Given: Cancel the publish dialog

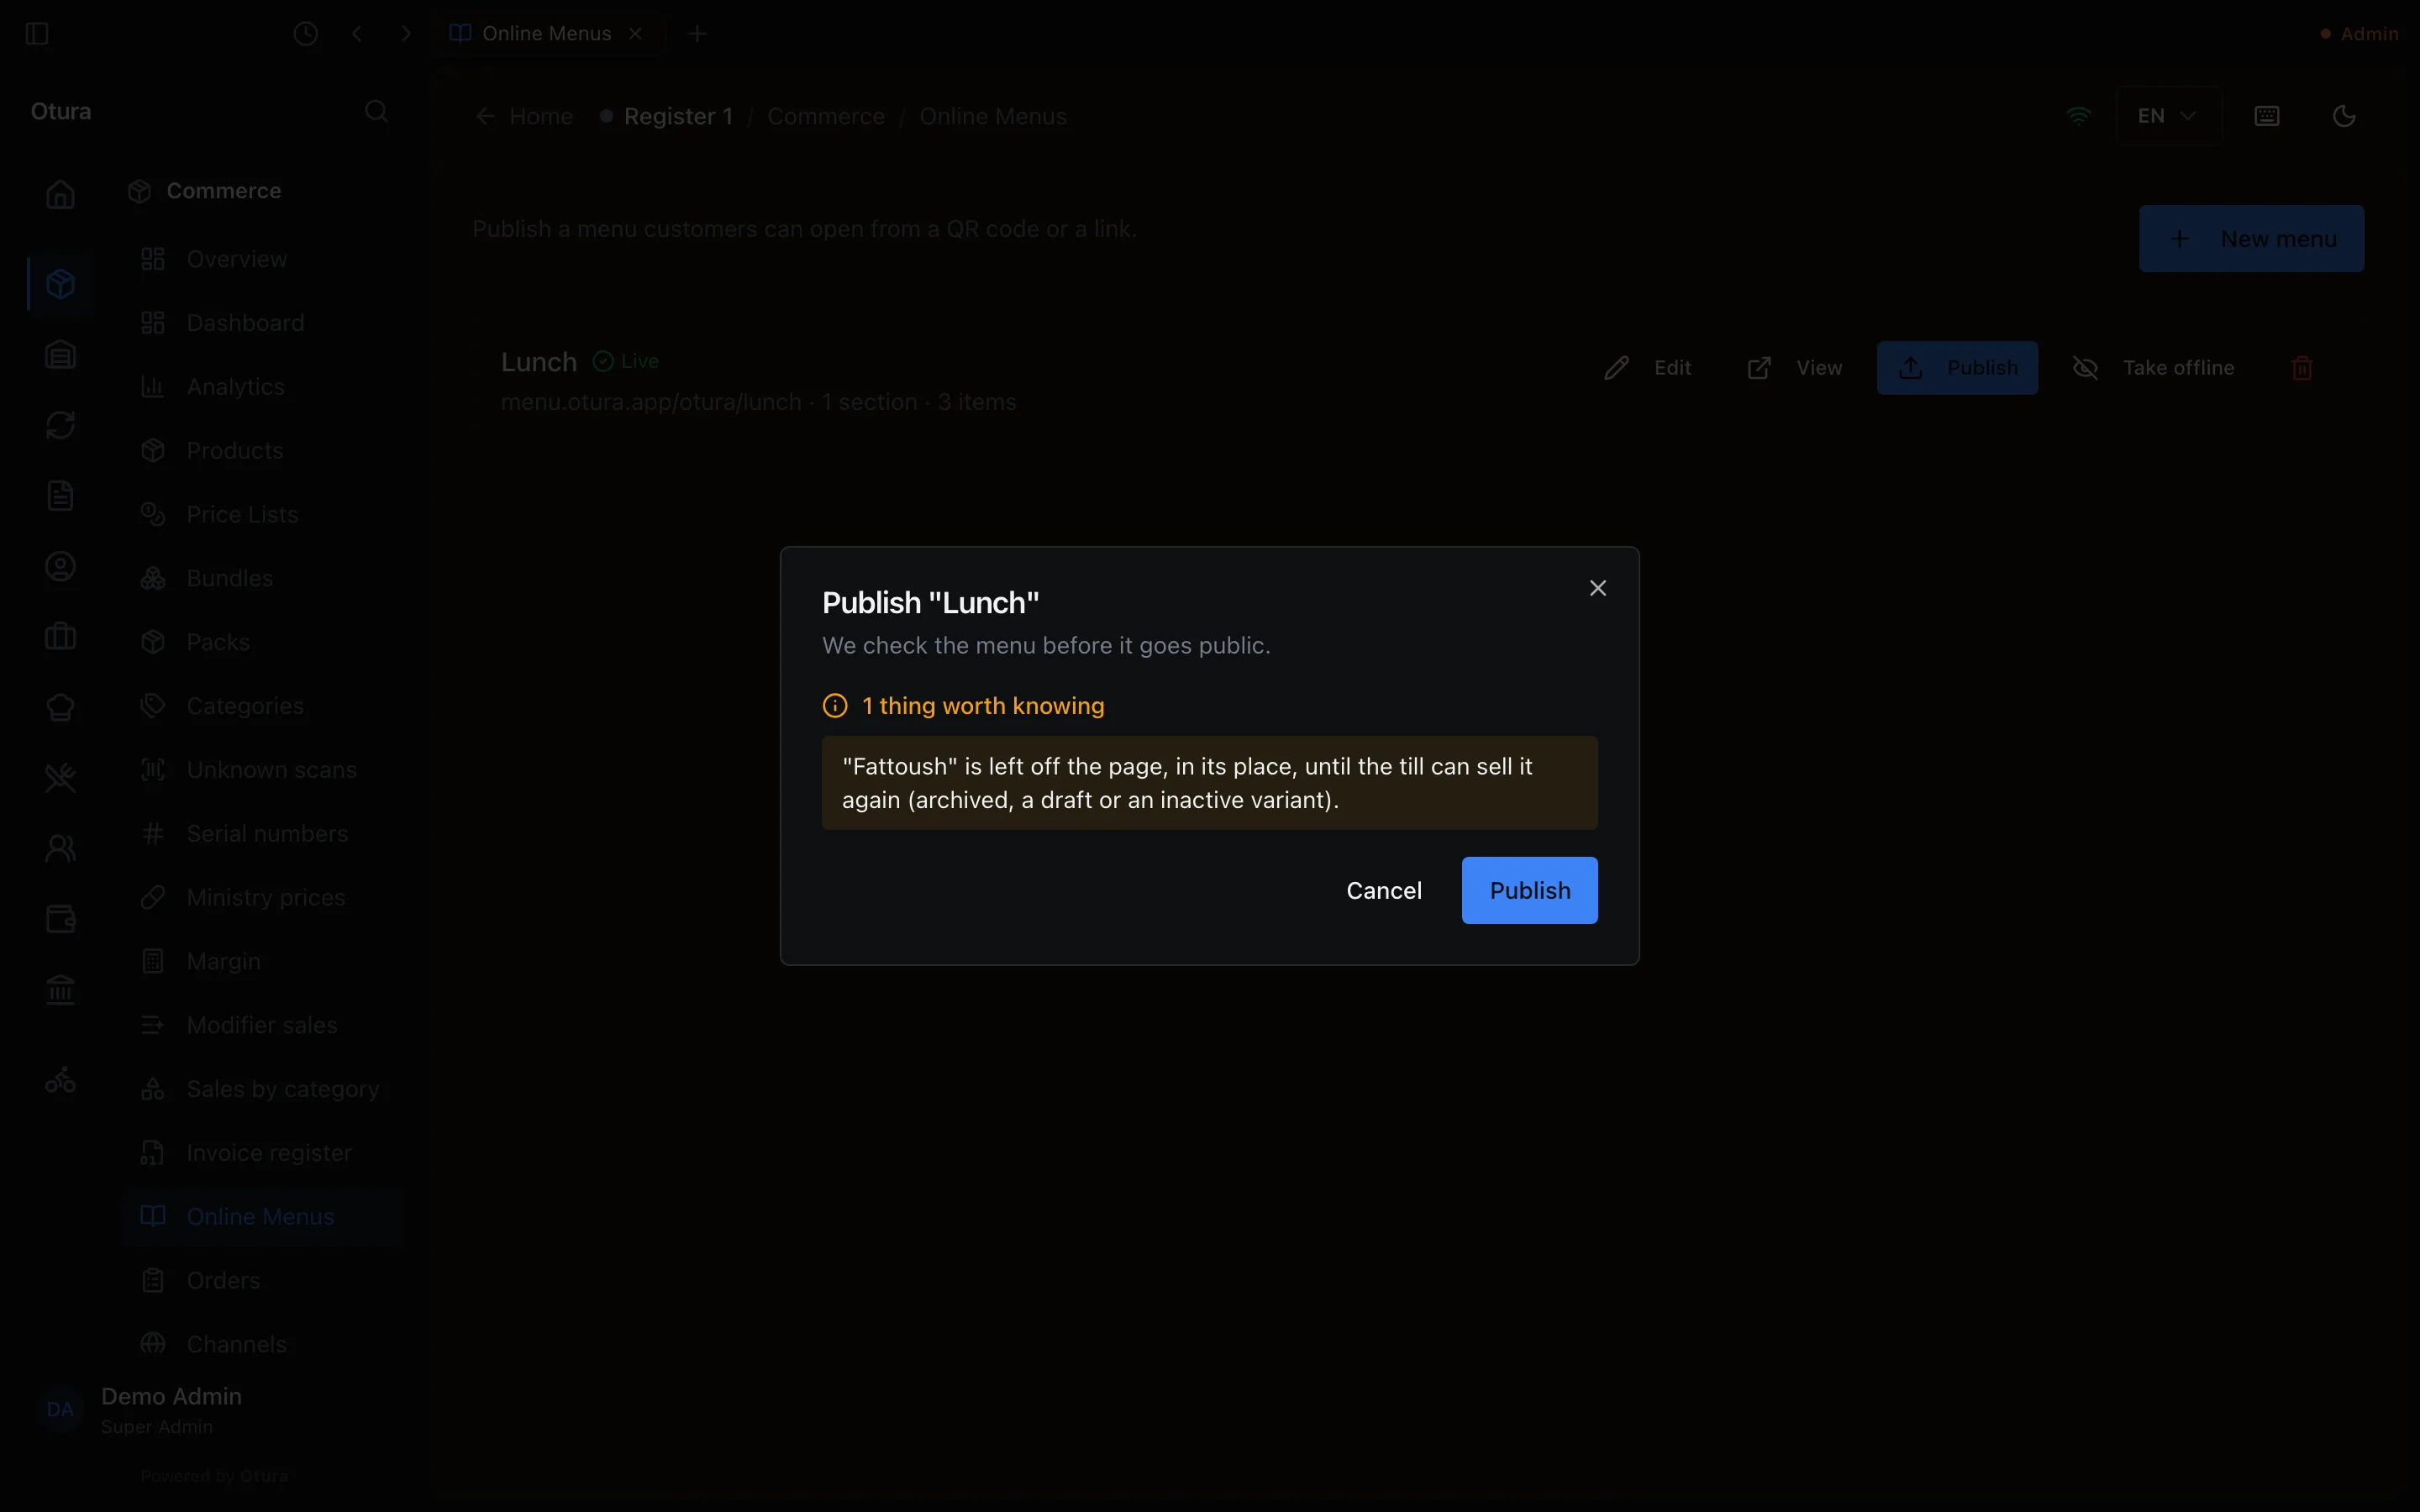Looking at the screenshot, I should click(x=1383, y=890).
